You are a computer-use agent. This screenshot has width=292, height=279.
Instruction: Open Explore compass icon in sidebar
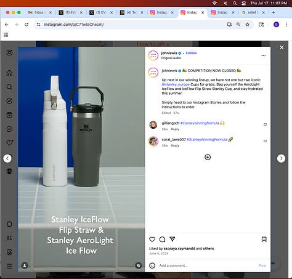[9, 101]
